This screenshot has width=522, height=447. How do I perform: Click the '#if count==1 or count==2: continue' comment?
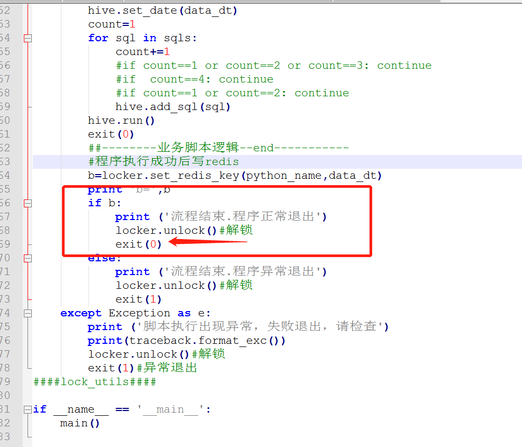[x=232, y=93]
